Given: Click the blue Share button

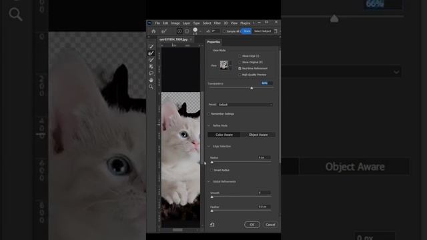Looking at the screenshot, I should tap(247, 31).
